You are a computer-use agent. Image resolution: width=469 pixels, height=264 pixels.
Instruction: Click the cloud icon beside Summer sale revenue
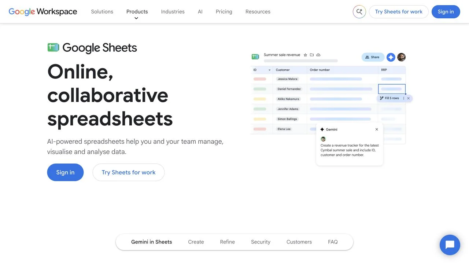point(318,55)
